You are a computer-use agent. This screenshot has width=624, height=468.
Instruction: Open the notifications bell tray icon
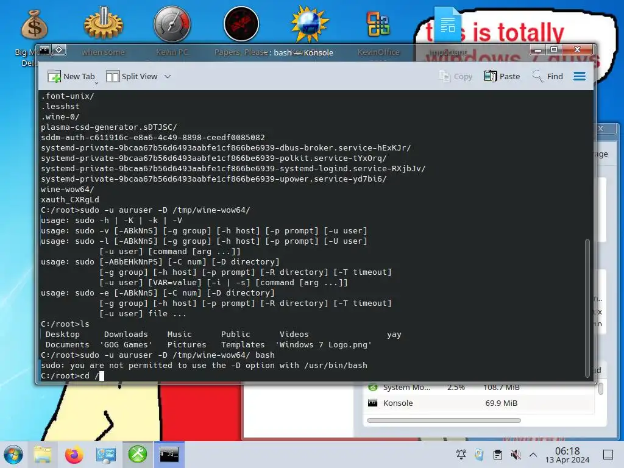point(461,455)
